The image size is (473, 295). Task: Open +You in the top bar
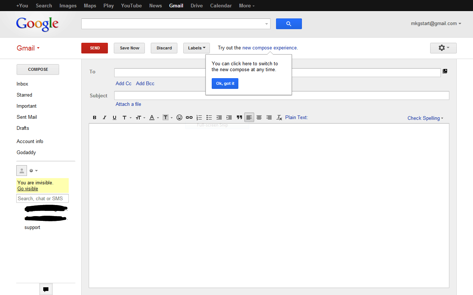pyautogui.click(x=22, y=6)
